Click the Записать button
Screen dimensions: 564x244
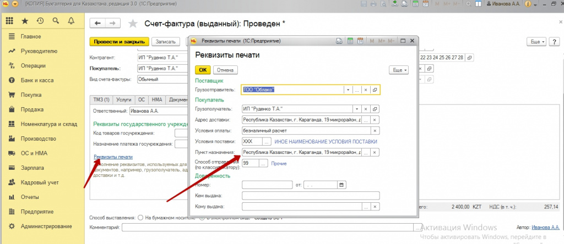(165, 42)
